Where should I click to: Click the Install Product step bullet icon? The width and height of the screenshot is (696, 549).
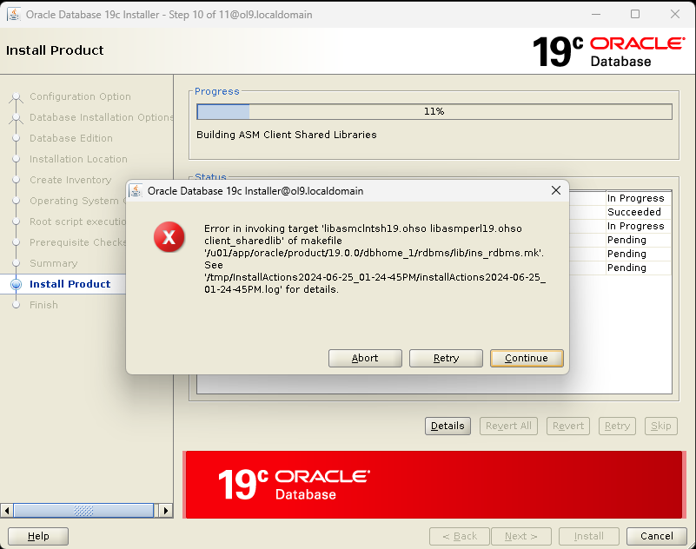16,284
